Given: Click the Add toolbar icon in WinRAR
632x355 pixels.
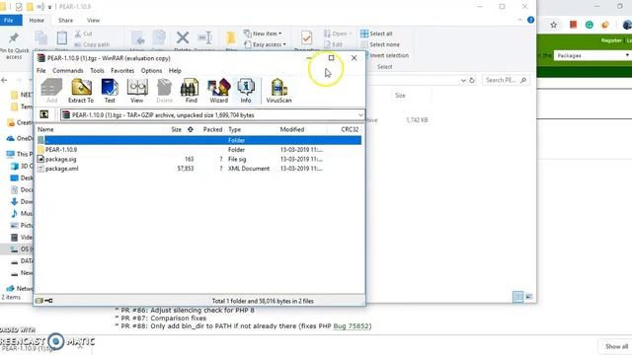Looking at the screenshot, I should (51, 91).
